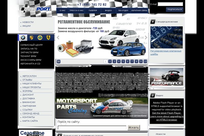Show the previous slide with the left arrow
The width and height of the screenshot is (204, 136).
(x=58, y=37)
